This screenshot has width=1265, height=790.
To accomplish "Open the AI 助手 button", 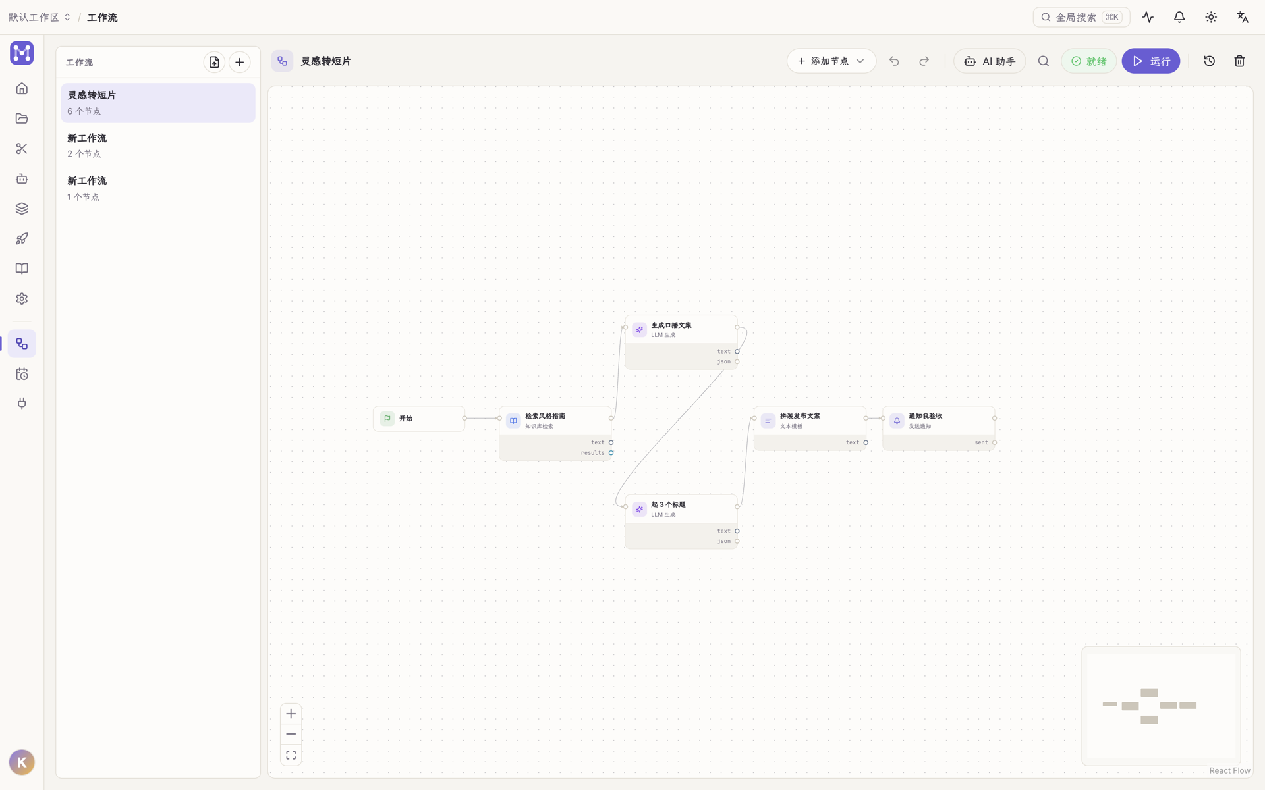I will (990, 61).
